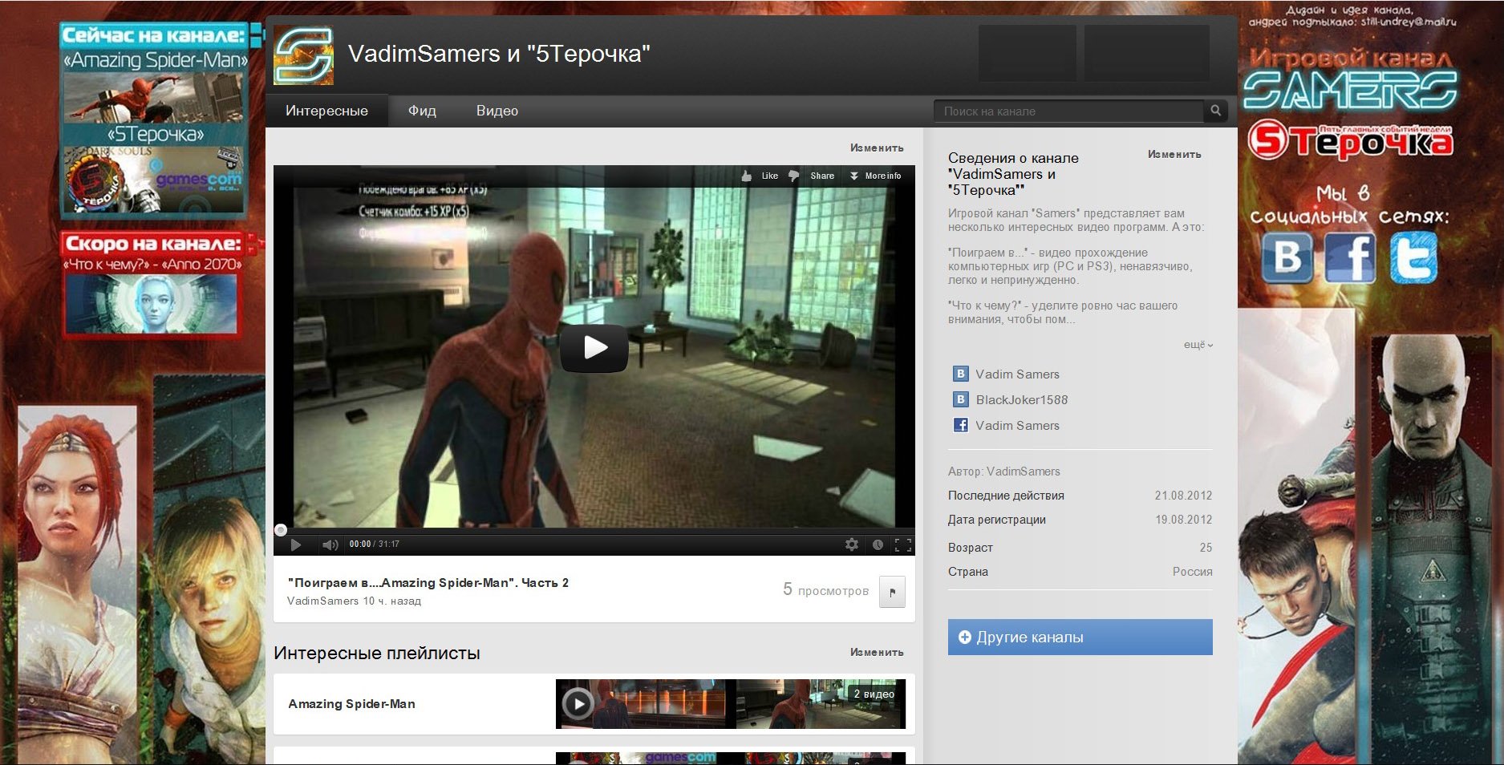Click the Другие каналы button
The height and width of the screenshot is (765, 1504).
tap(1080, 637)
